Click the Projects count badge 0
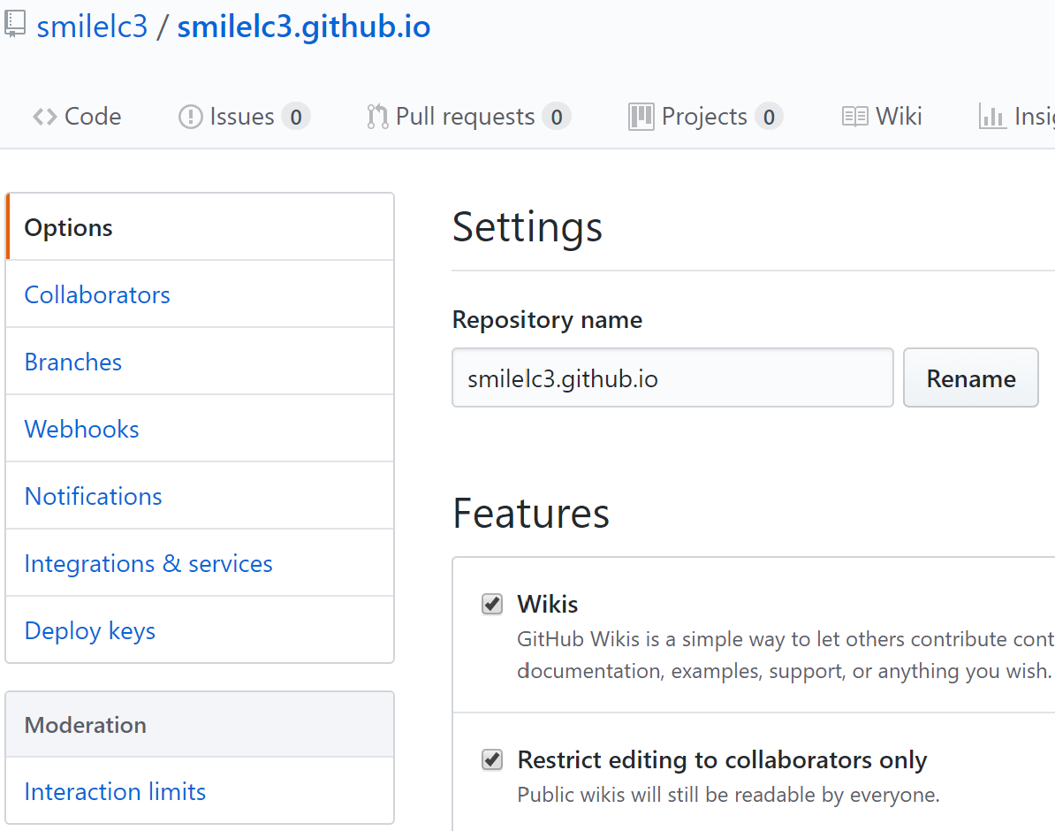The height and width of the screenshot is (831, 1055). (x=769, y=117)
